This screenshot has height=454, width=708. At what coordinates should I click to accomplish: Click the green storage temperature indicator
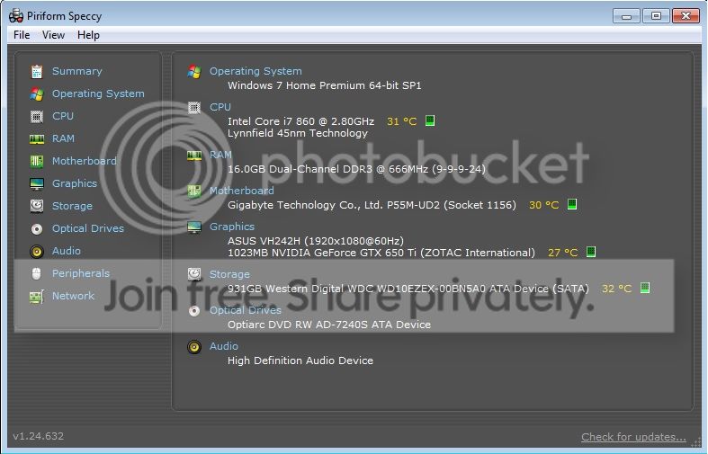click(x=645, y=288)
